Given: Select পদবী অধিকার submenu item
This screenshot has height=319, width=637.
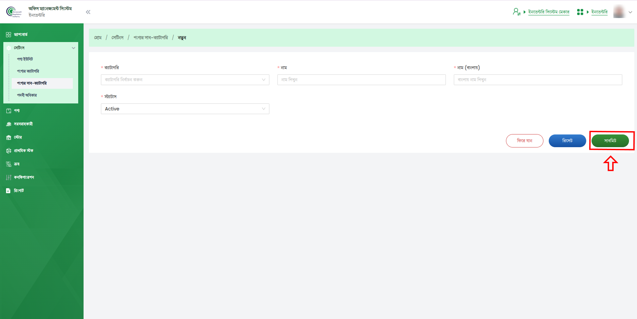Looking at the screenshot, I should pyautogui.click(x=27, y=95).
